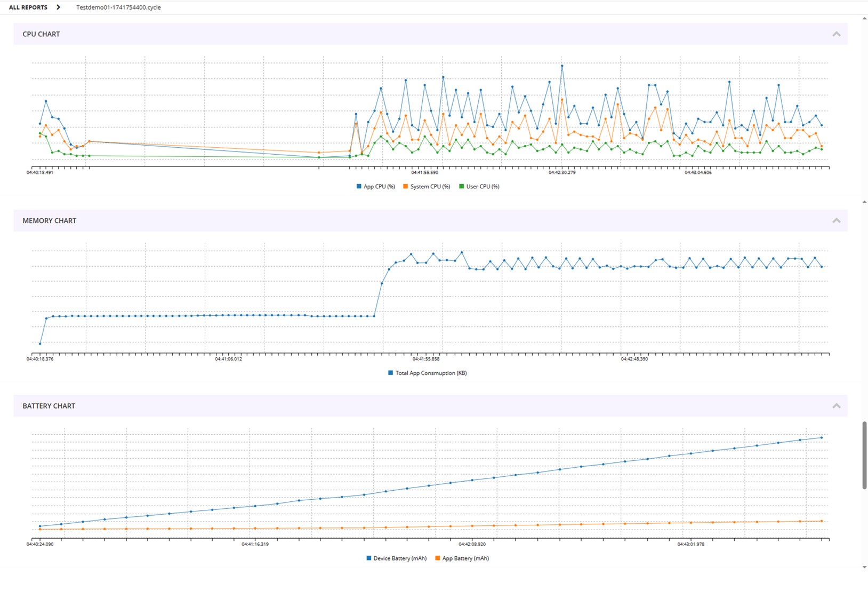868x600 pixels.
Task: Collapse the MEMORY CHART section
Action: (836, 220)
